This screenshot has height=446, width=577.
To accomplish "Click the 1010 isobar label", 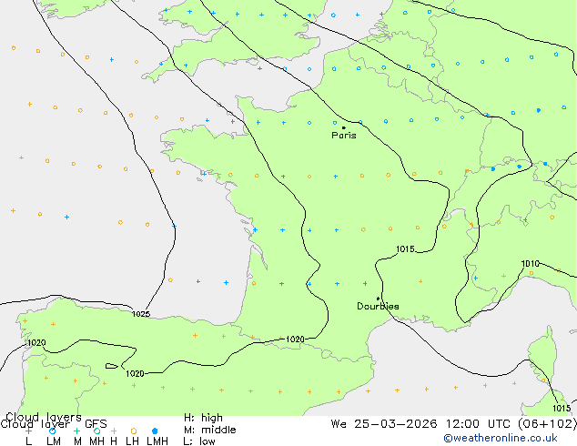I will pos(531,263).
